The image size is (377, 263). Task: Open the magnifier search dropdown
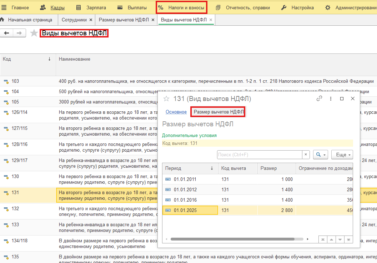tap(321, 155)
